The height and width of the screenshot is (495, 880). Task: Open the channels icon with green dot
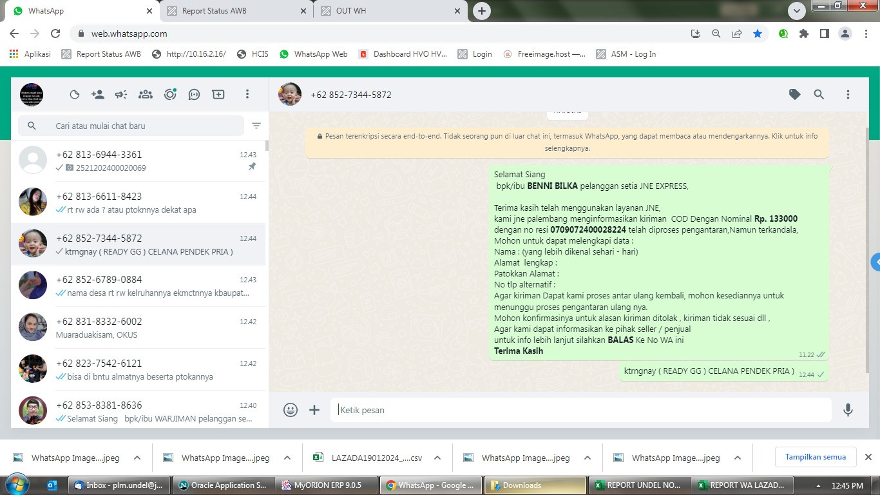(x=170, y=95)
